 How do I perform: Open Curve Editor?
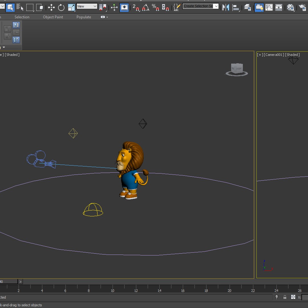269,7
